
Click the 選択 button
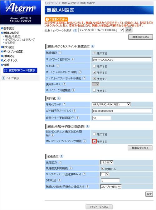click(129, 30)
